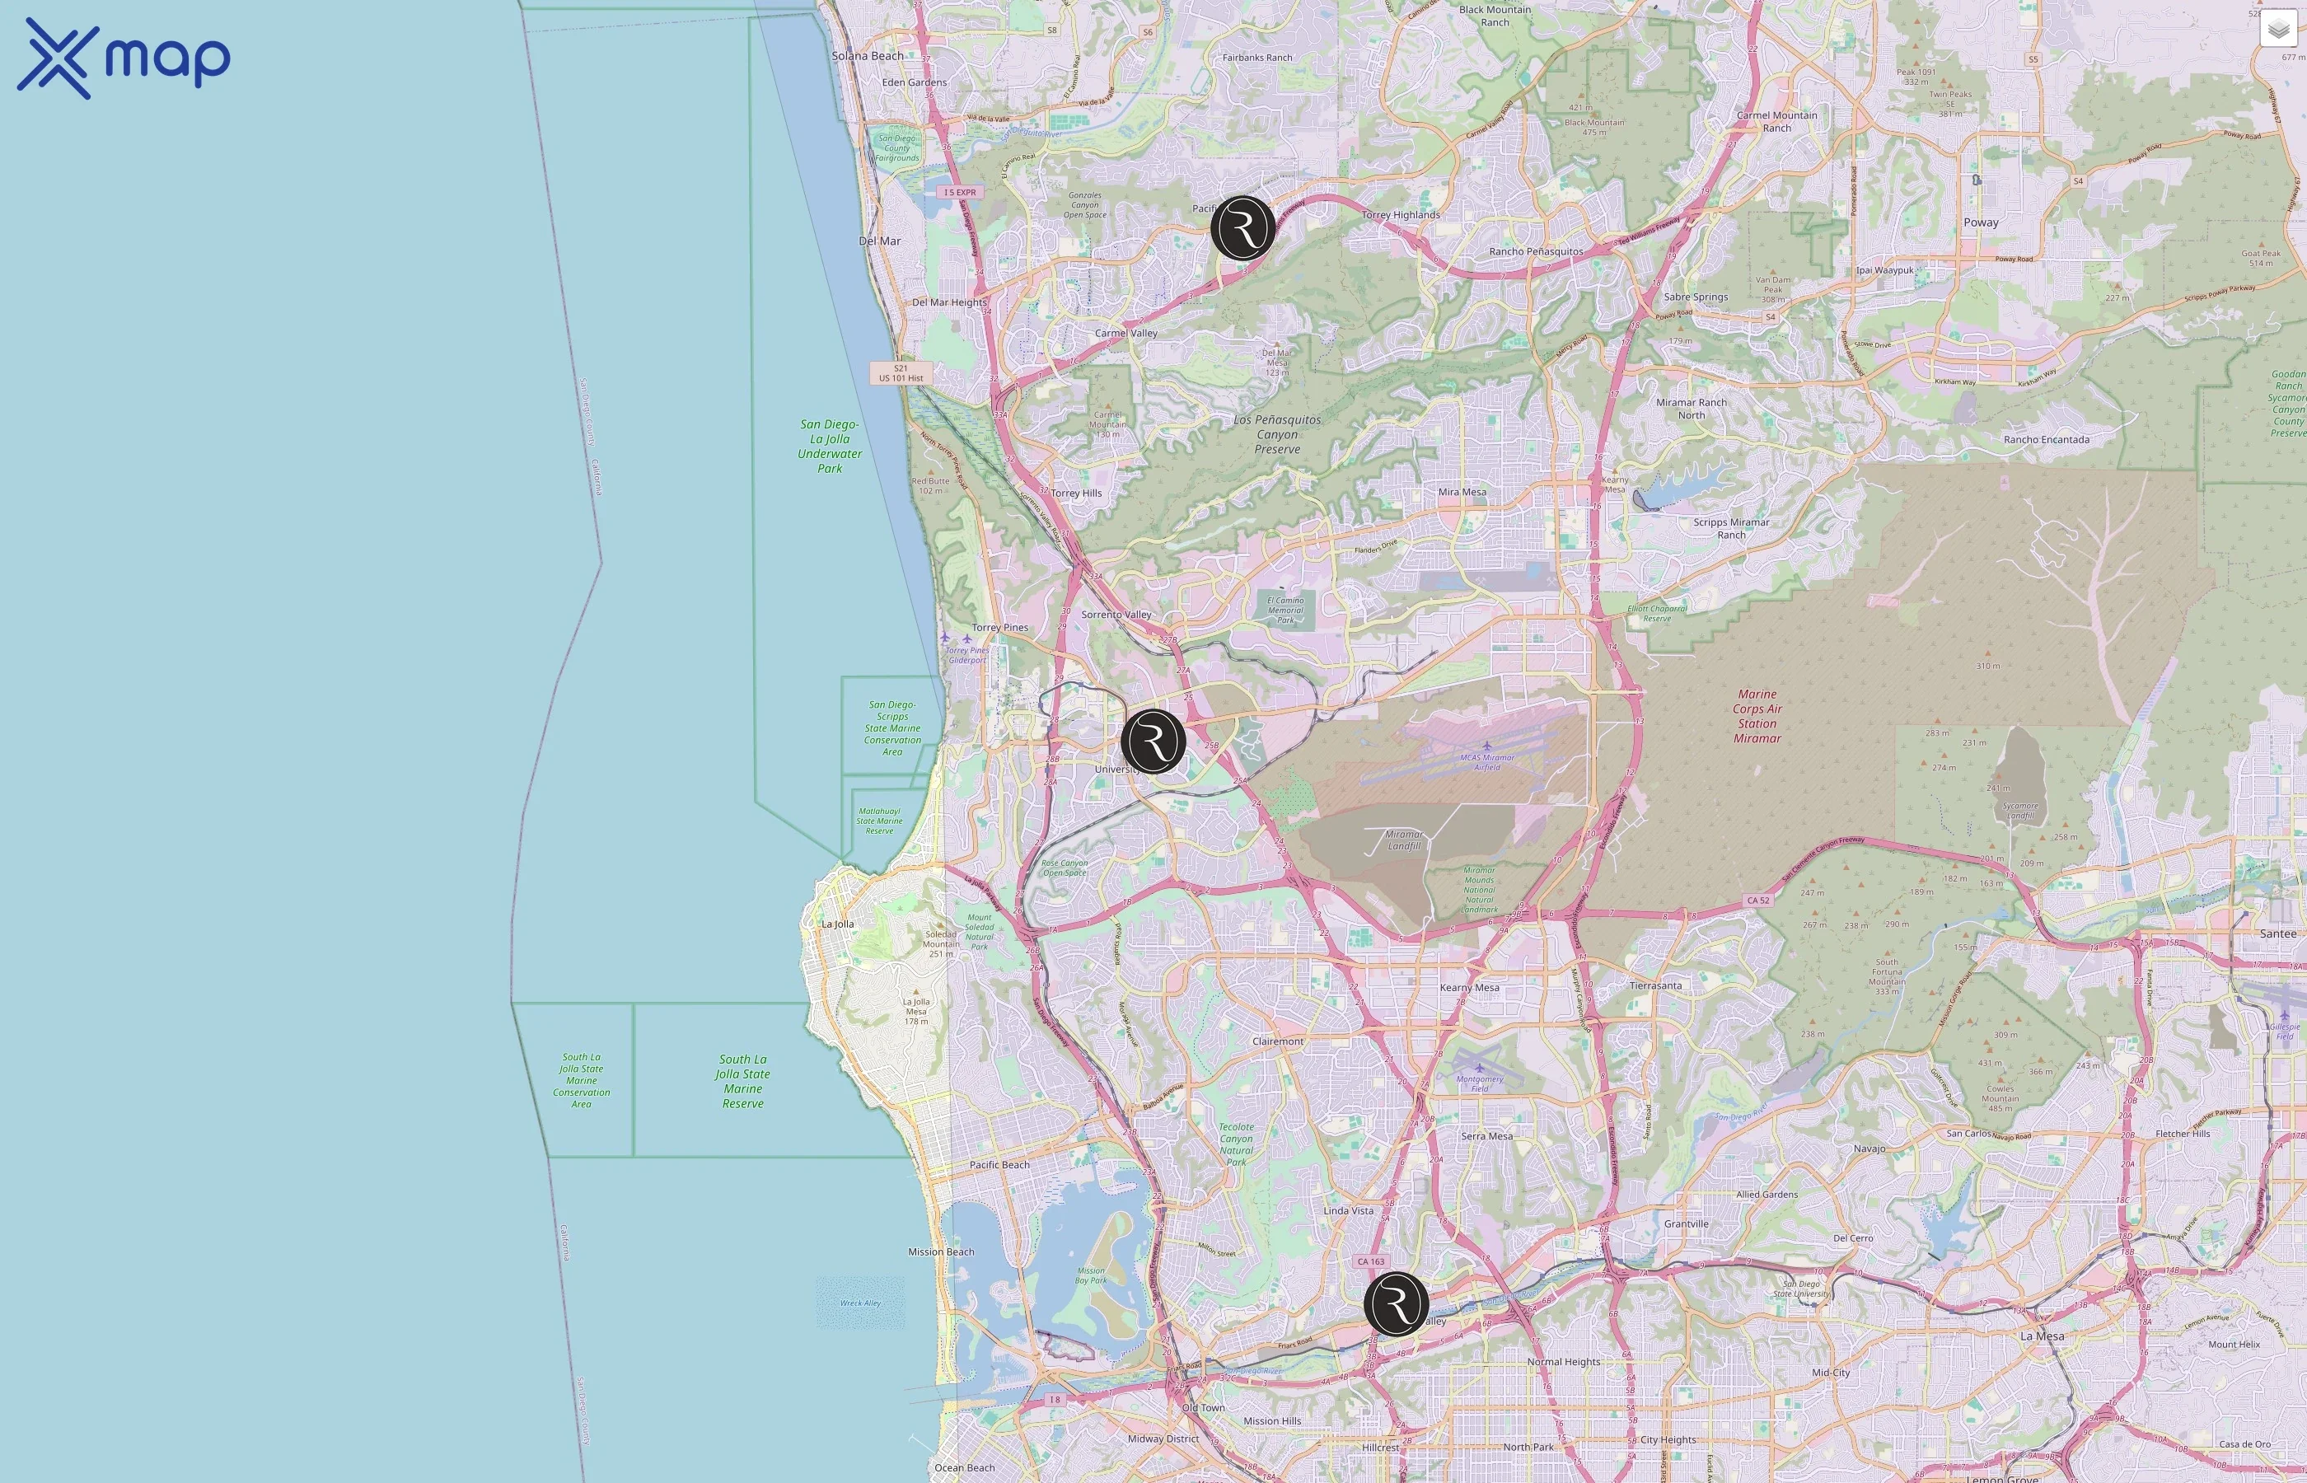This screenshot has height=1483, width=2307.
Task: Open the map layers control
Action: click(2277, 30)
